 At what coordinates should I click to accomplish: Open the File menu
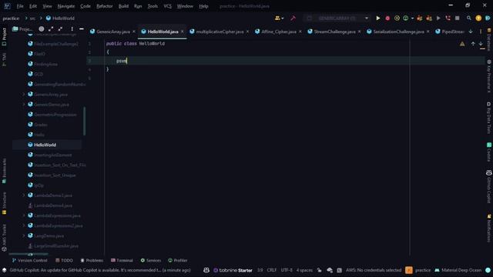click(20, 6)
